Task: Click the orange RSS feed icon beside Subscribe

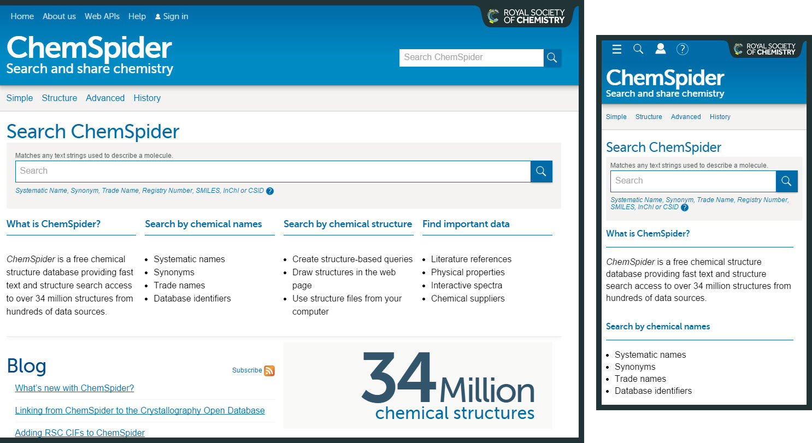Action: (x=269, y=370)
